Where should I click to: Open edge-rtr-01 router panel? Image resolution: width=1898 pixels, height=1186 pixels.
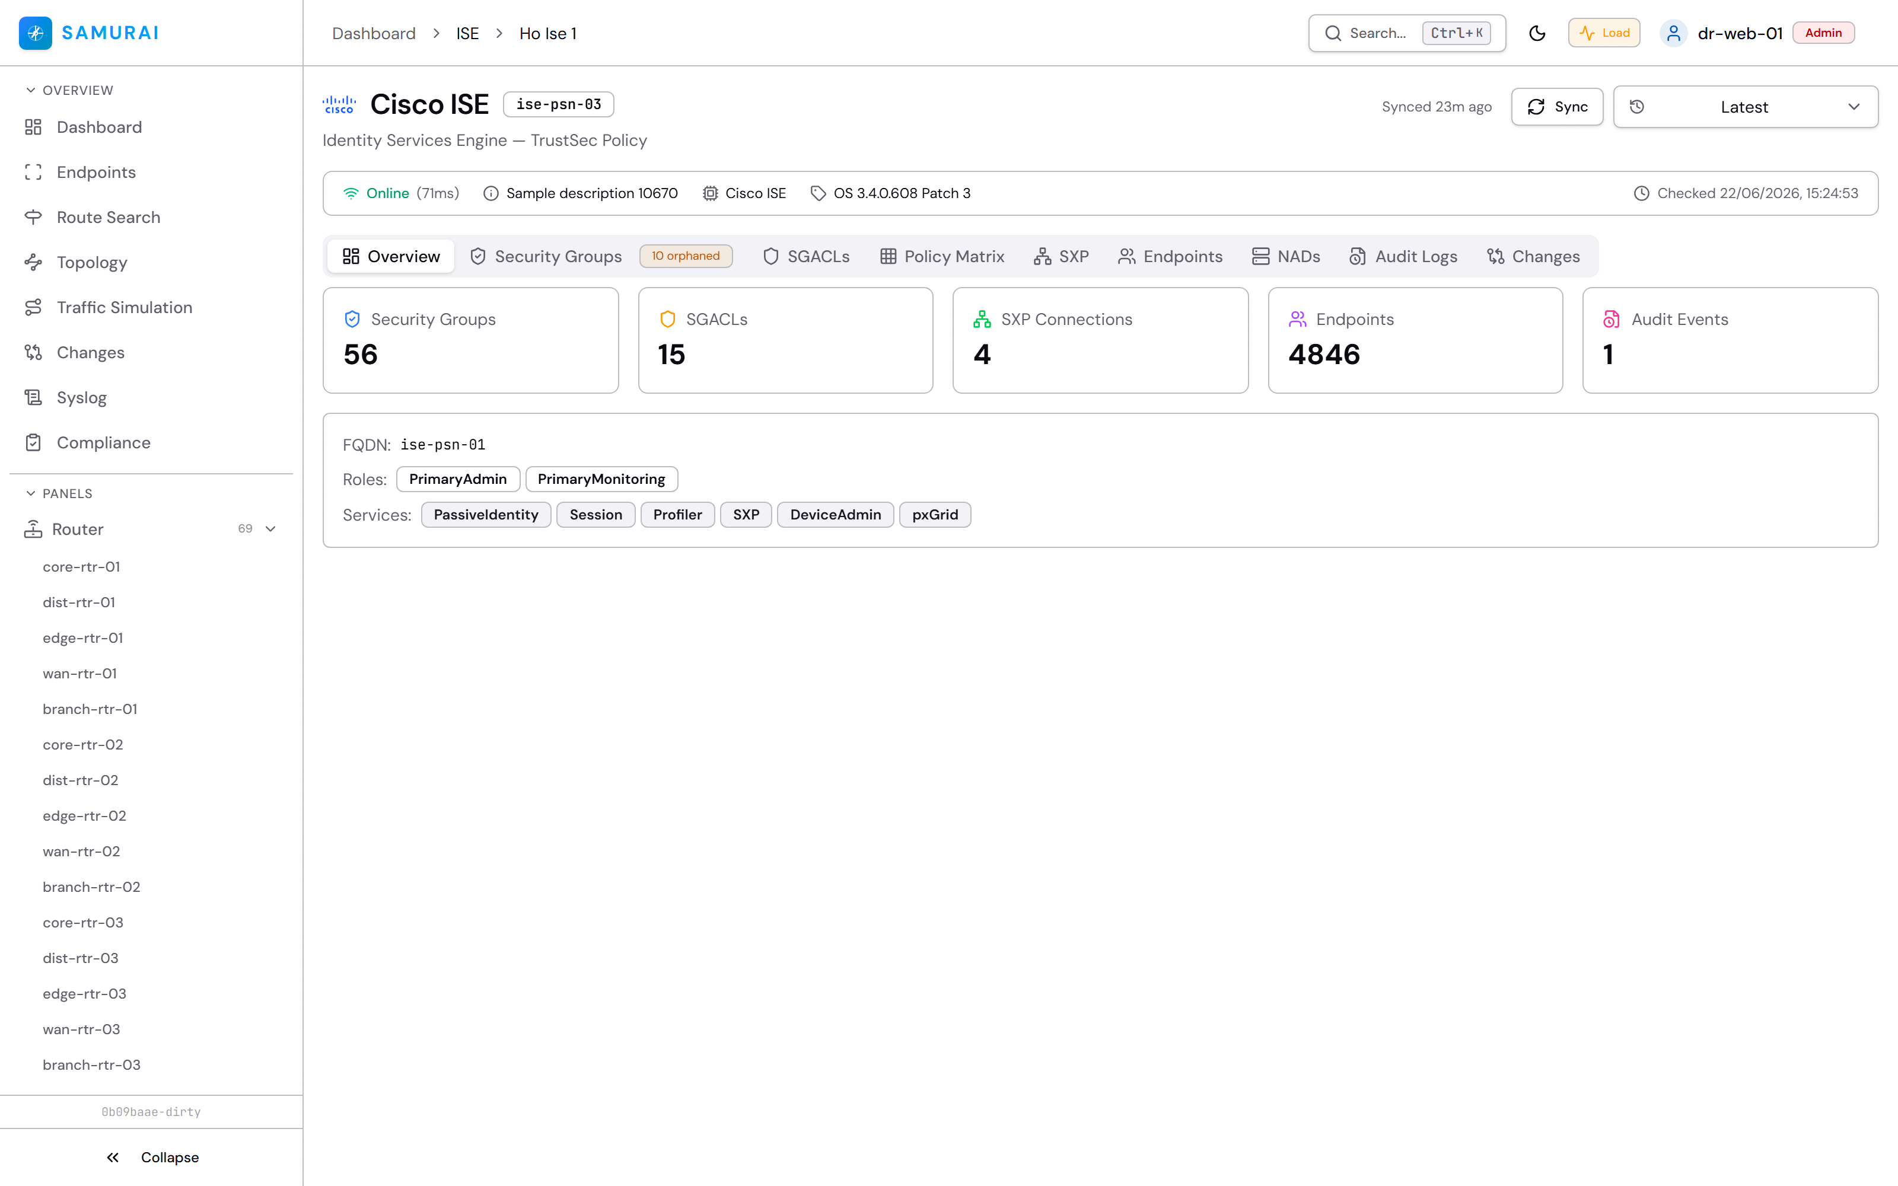point(83,639)
